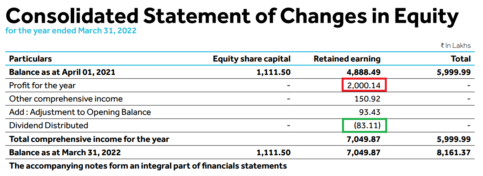Viewport: 483px width, 176px height.
Task: Select the Equity share capital column header
Action: click(251, 59)
